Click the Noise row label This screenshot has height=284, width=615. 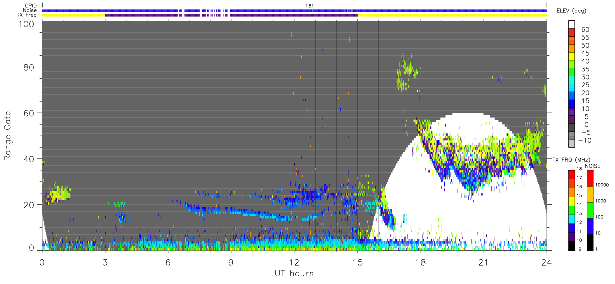click(30, 10)
